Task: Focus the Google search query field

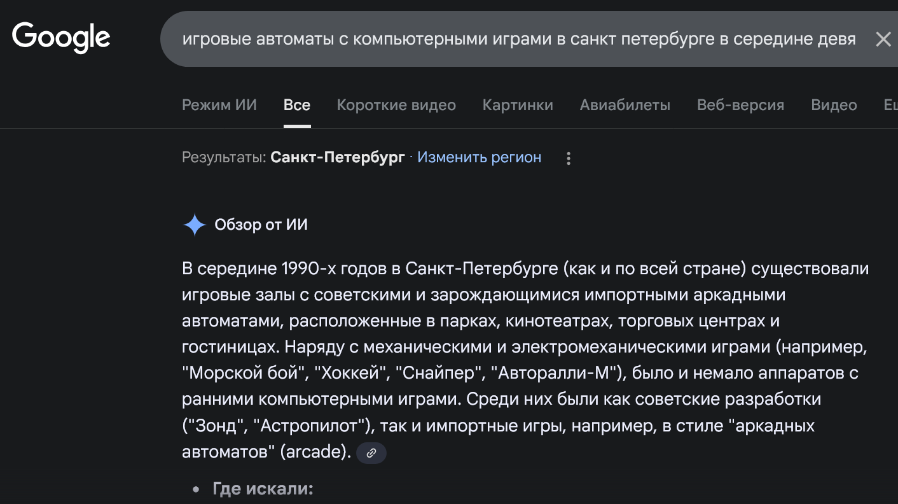Action: 518,39
